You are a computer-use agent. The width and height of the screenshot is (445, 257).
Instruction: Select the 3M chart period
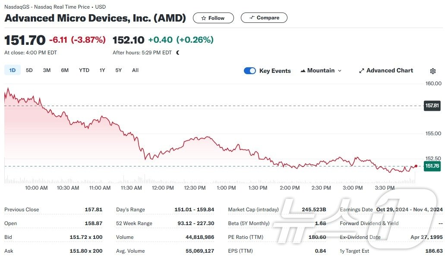pos(47,70)
